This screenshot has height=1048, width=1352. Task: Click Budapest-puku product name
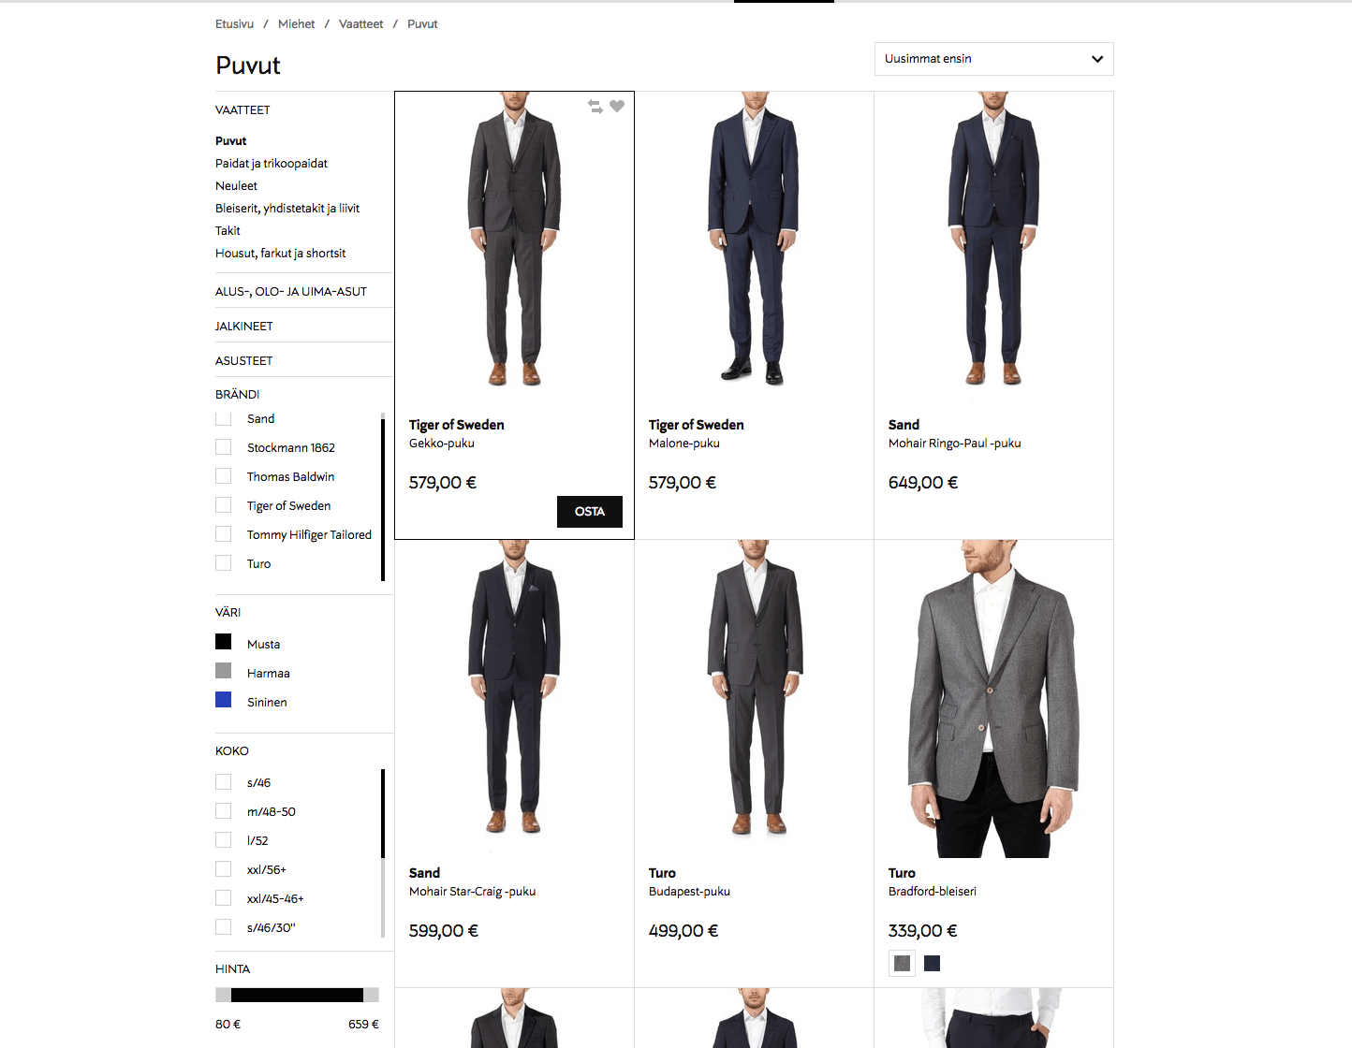(x=689, y=892)
